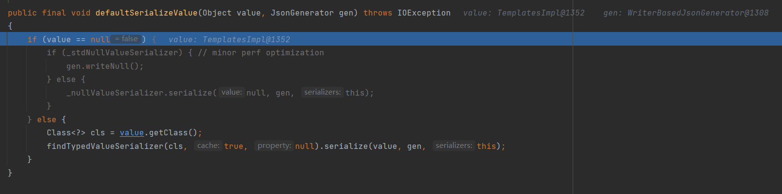
Task: Click TemplatesImpl@1352 value on the highlighted line
Action: [246, 40]
